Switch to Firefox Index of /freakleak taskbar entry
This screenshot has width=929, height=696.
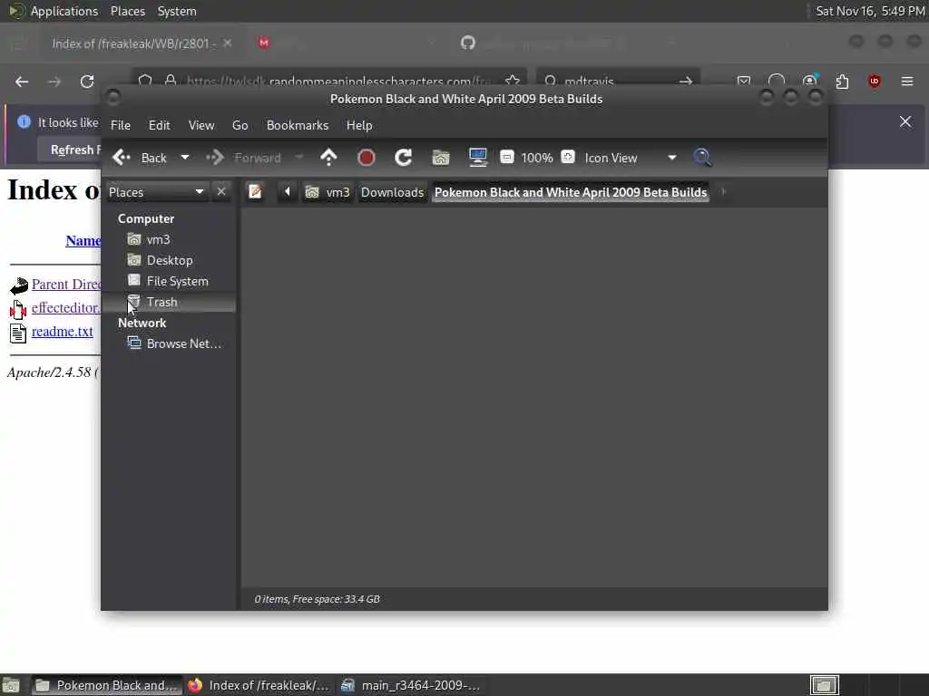[259, 685]
